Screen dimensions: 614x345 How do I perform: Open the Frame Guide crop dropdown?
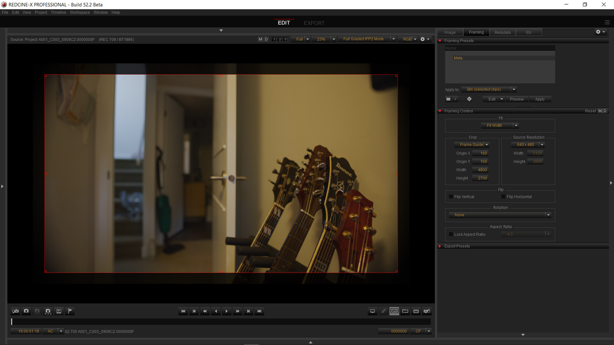[472, 145]
